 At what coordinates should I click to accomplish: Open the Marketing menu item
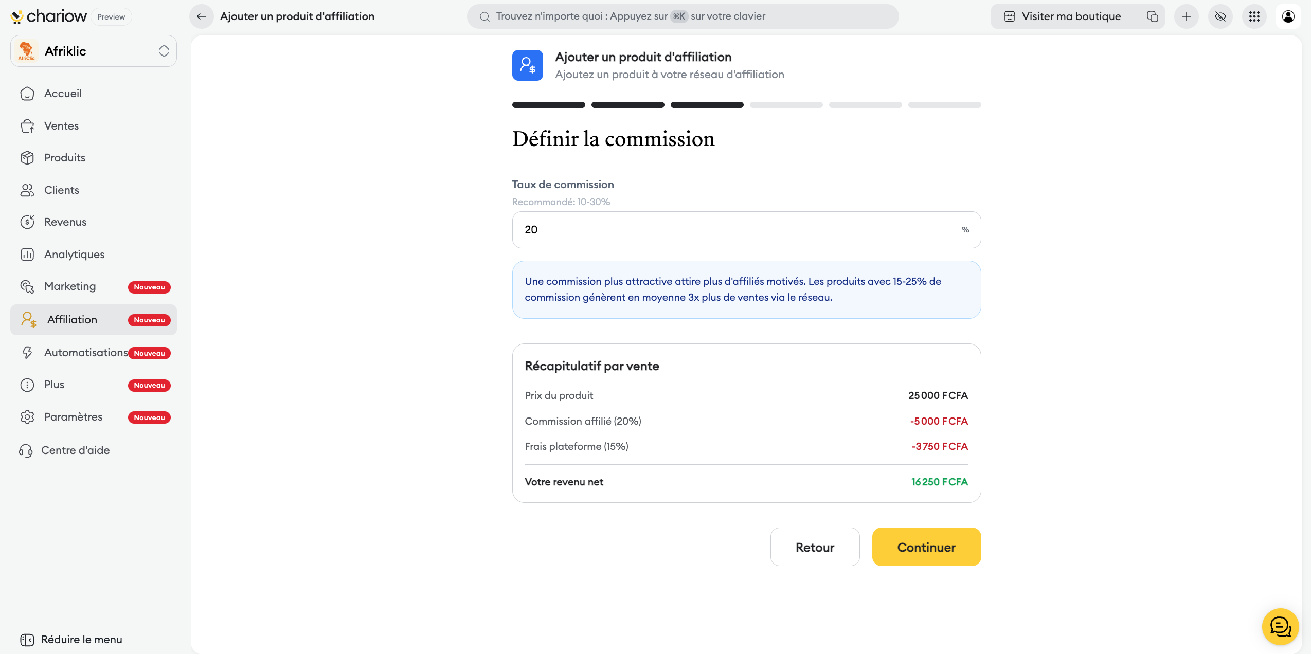[x=70, y=286]
